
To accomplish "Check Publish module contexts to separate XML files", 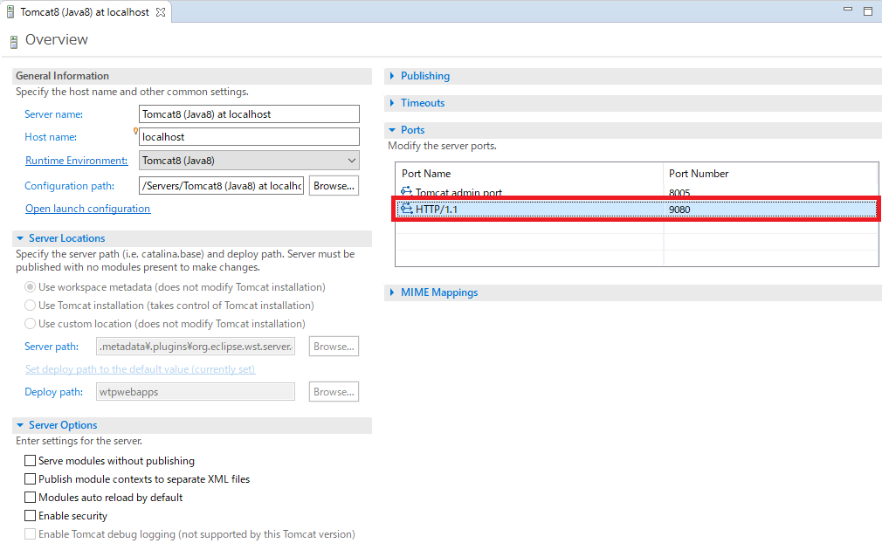I will coord(30,478).
